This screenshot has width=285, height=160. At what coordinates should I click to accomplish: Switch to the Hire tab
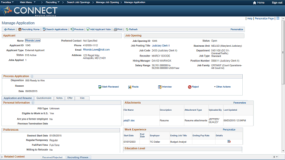(82, 98)
